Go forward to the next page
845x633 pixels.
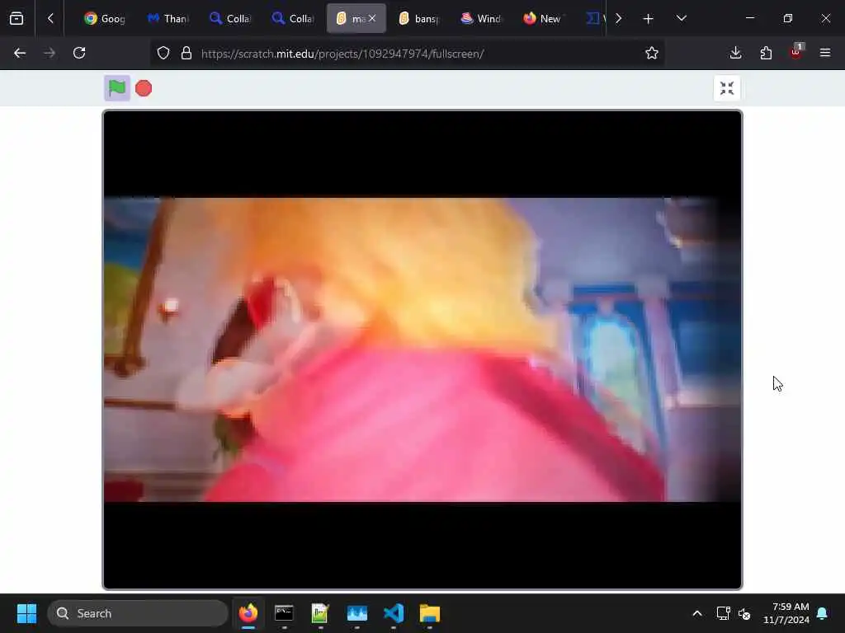(49, 53)
